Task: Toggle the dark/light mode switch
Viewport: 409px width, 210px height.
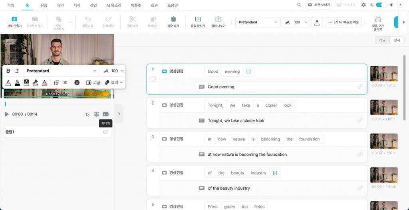Action: coord(381,5)
